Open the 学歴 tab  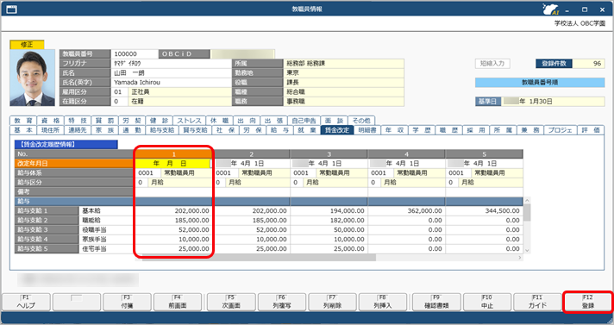(x=422, y=130)
